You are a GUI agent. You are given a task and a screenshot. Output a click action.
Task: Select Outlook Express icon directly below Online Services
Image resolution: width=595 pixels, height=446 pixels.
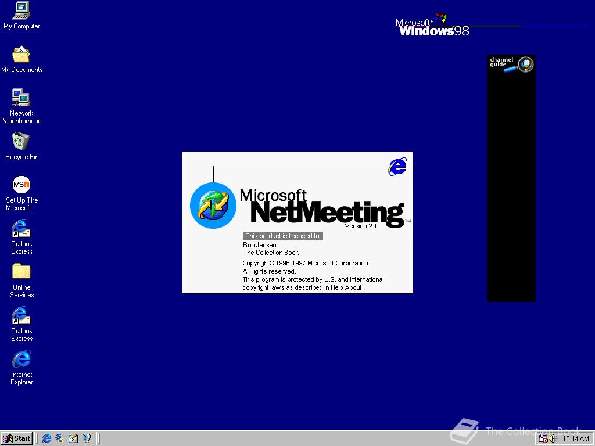[21, 324]
